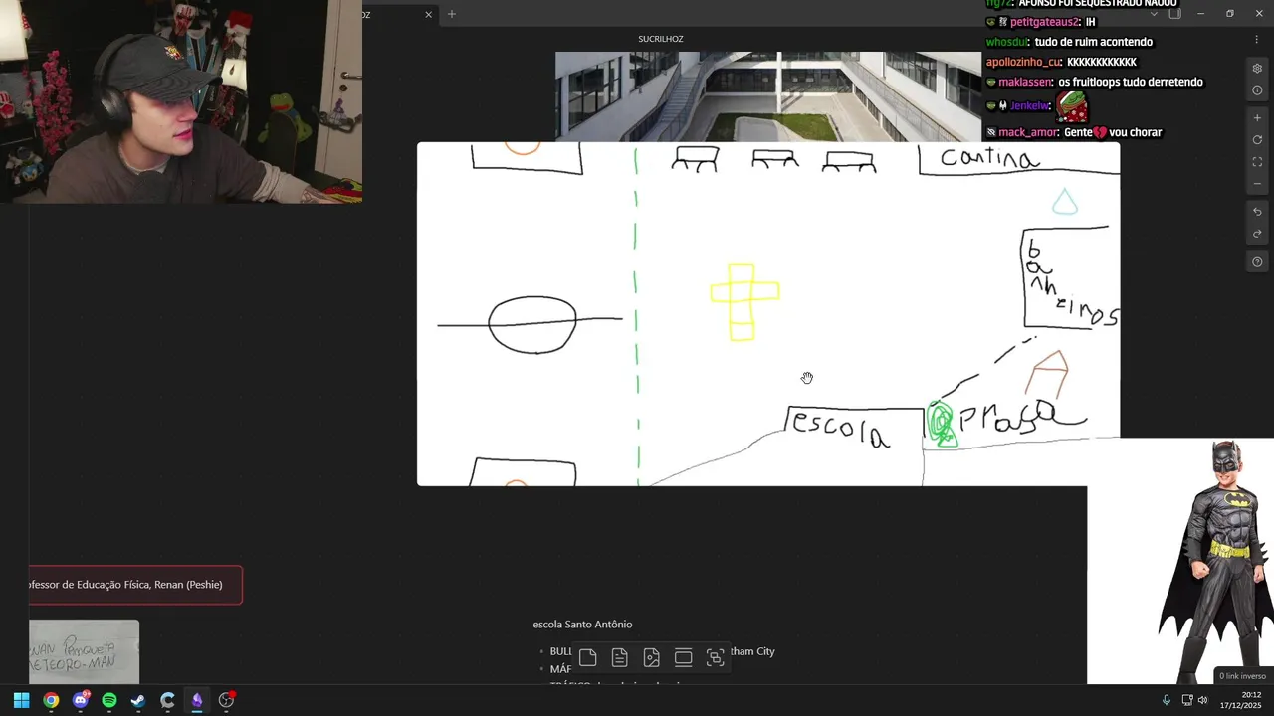The width and height of the screenshot is (1274, 716).
Task: Open Steam from taskbar
Action: point(138,700)
